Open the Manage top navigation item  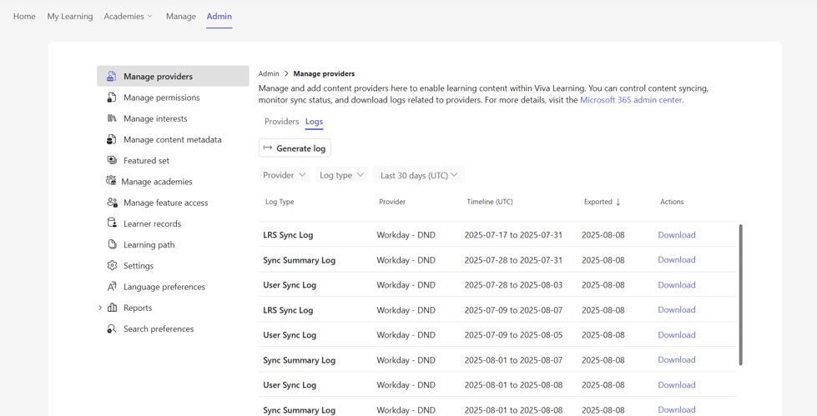point(181,16)
